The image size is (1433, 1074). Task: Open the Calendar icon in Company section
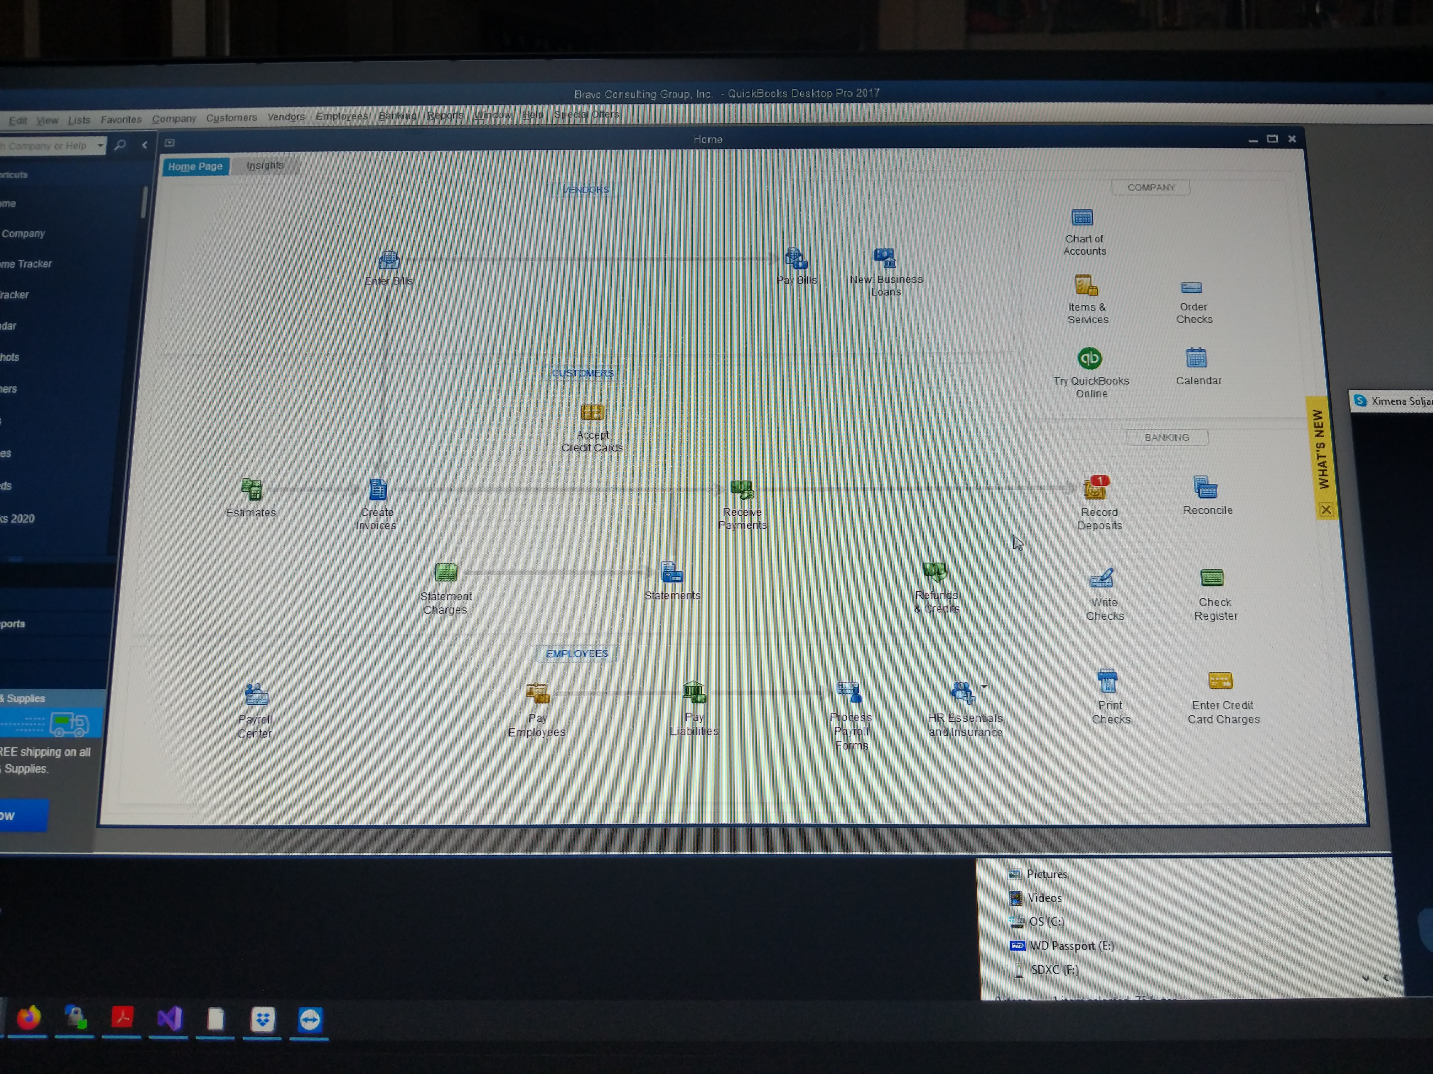[1196, 358]
